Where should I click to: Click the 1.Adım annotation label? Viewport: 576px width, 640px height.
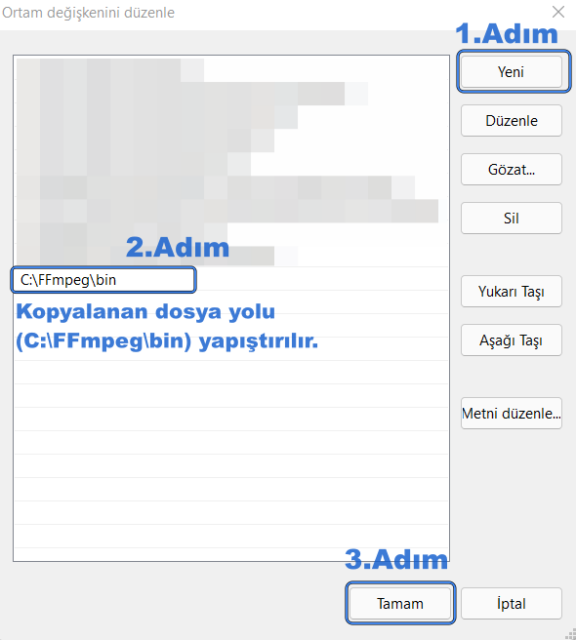507,33
